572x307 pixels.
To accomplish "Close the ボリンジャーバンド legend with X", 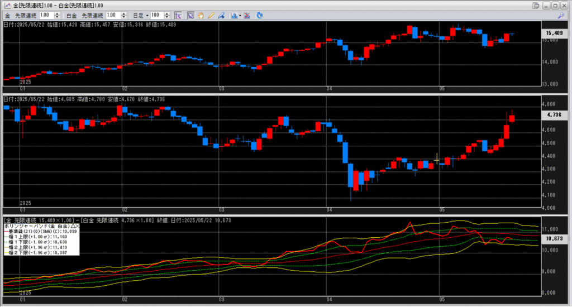I will click(x=78, y=226).
